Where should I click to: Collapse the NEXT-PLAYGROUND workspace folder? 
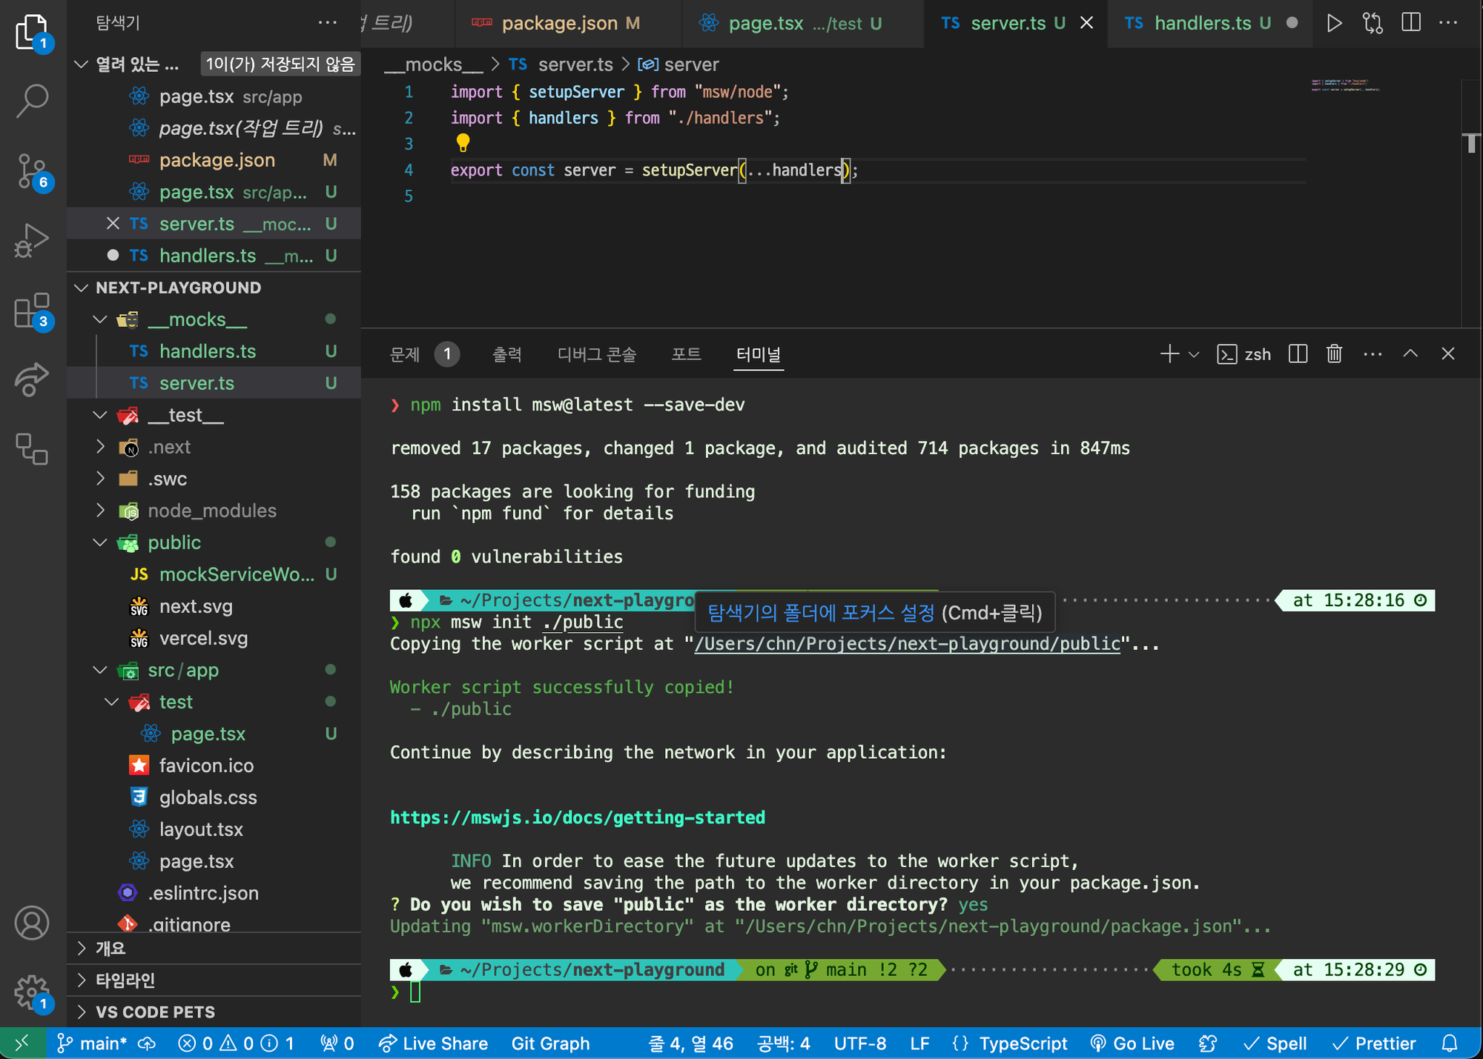82,288
